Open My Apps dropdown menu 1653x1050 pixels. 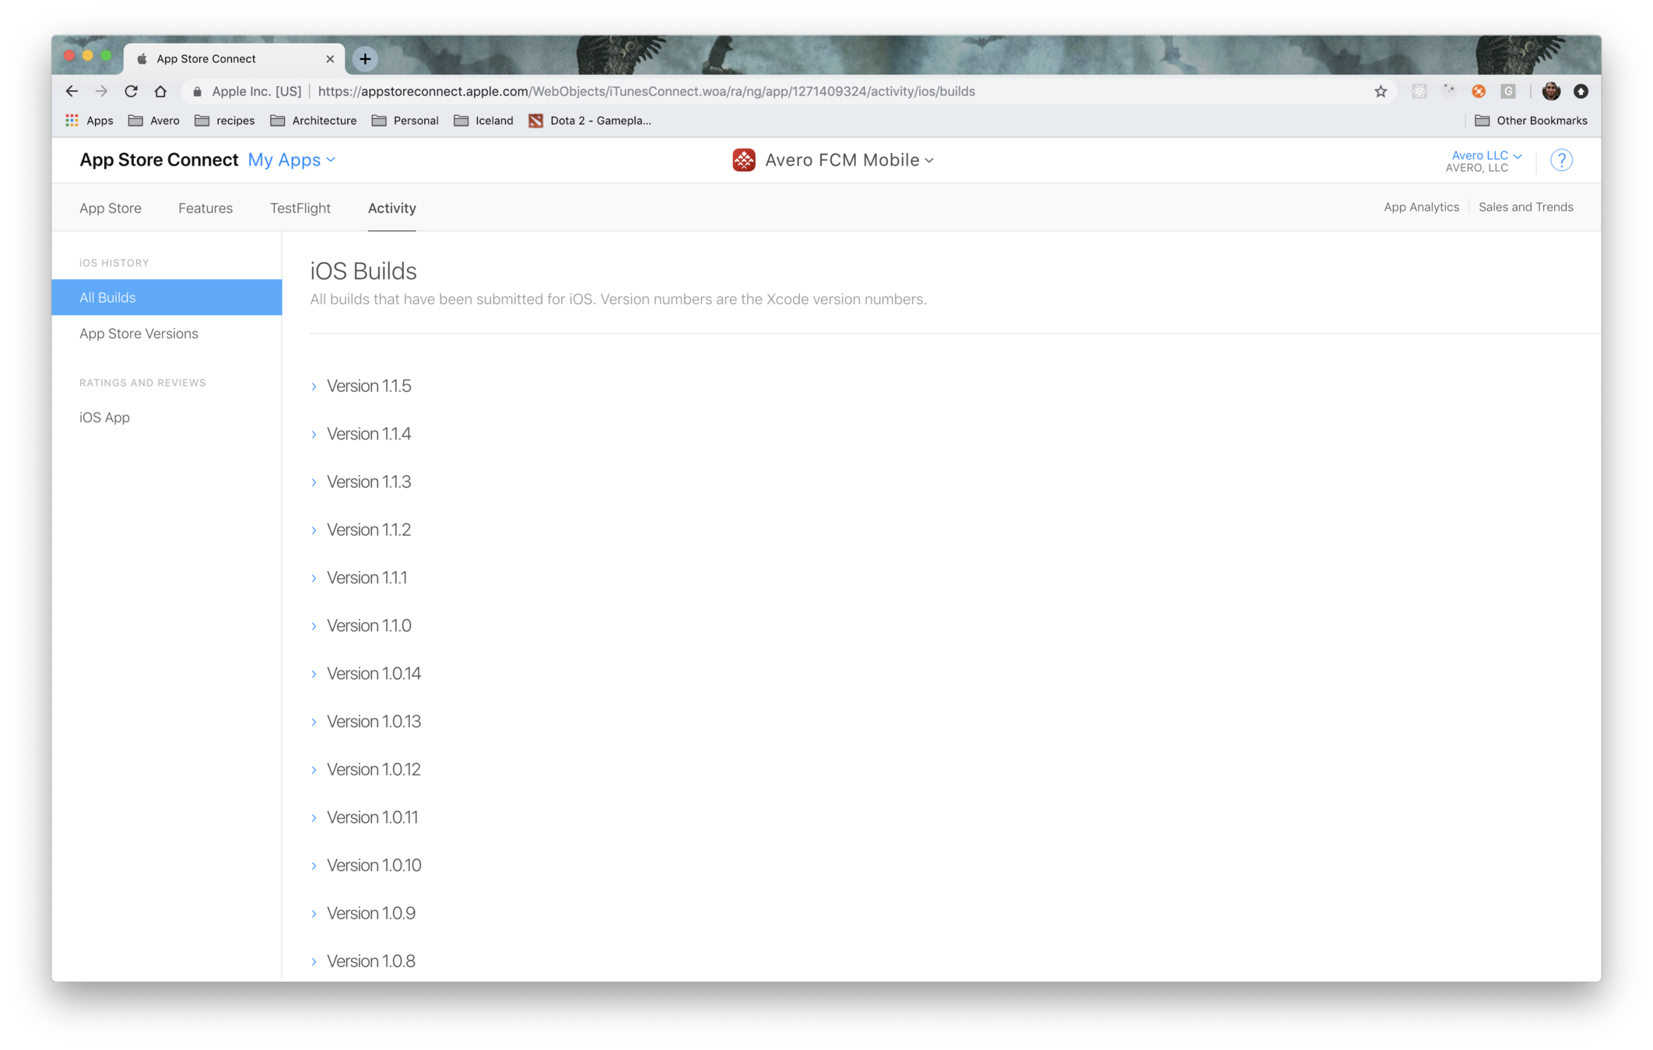point(292,160)
